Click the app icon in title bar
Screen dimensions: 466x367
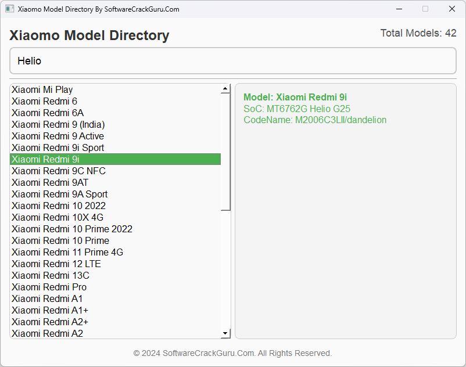[9, 9]
